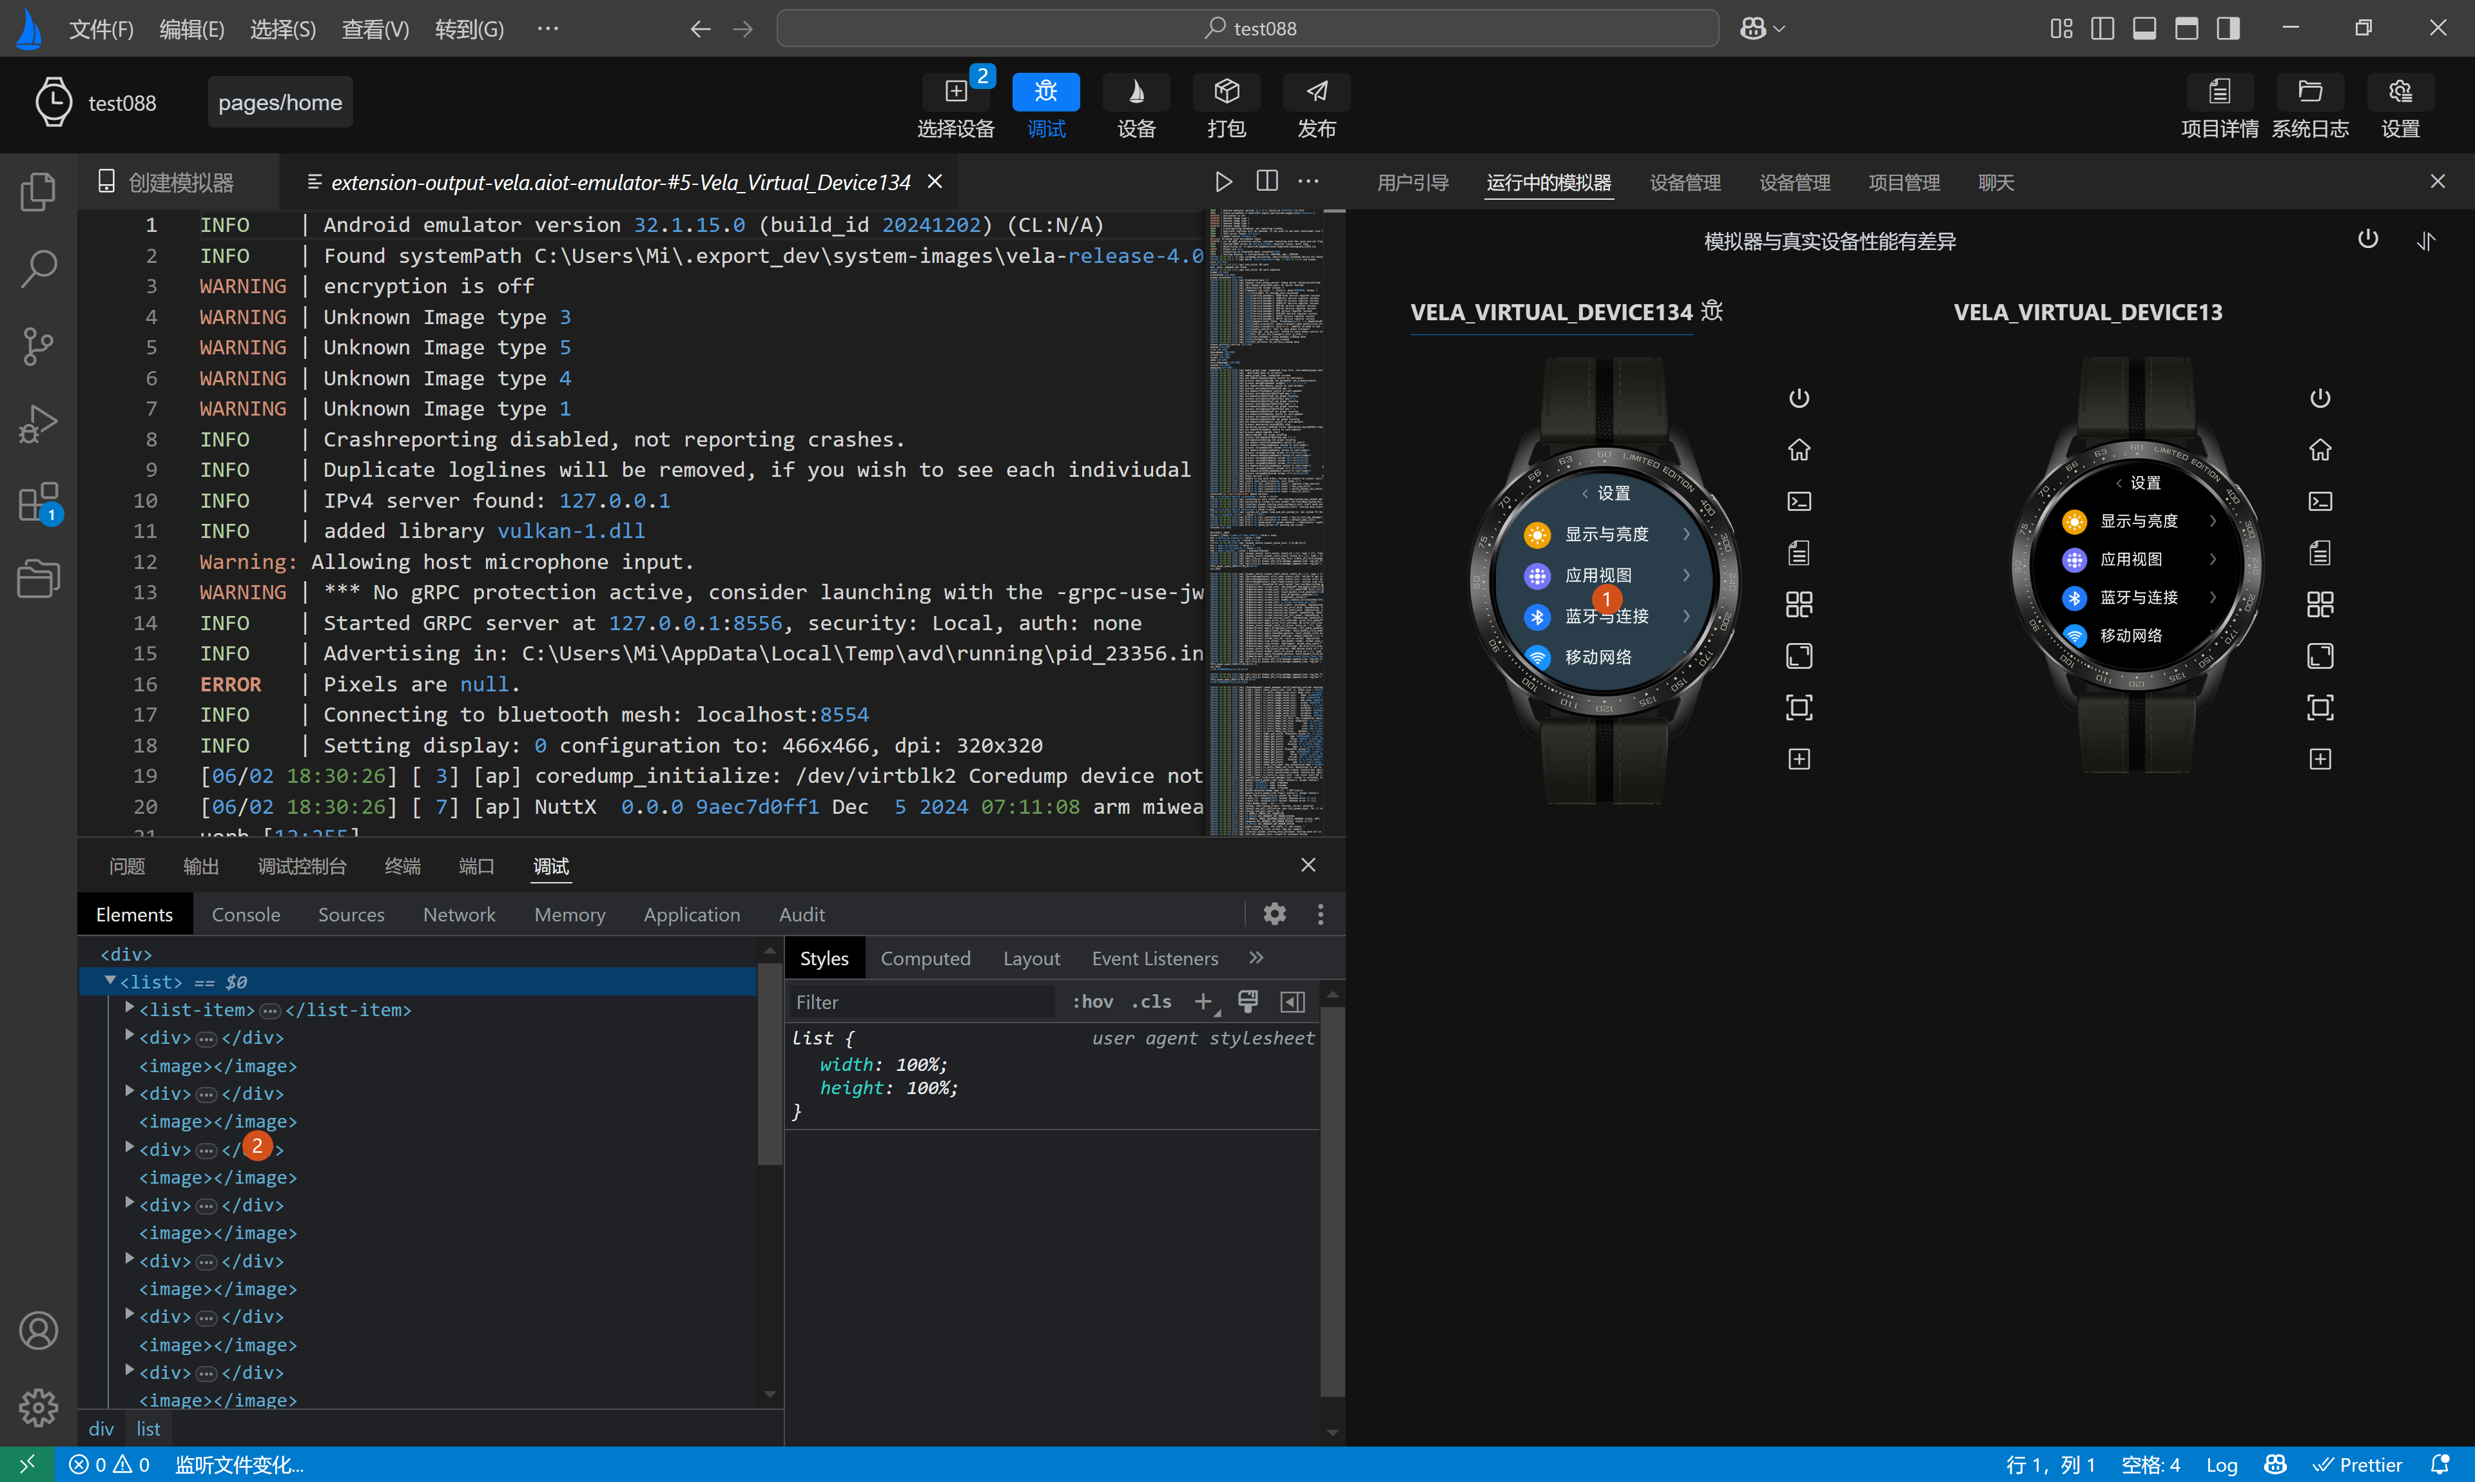This screenshot has width=2475, height=1482.
Task: Collapse the selected list element node
Action: pyautogui.click(x=110, y=981)
